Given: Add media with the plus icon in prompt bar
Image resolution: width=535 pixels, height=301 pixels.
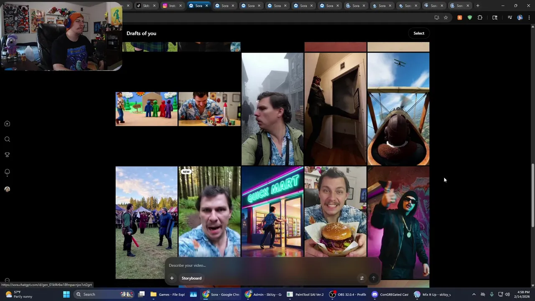Looking at the screenshot, I should (172, 278).
